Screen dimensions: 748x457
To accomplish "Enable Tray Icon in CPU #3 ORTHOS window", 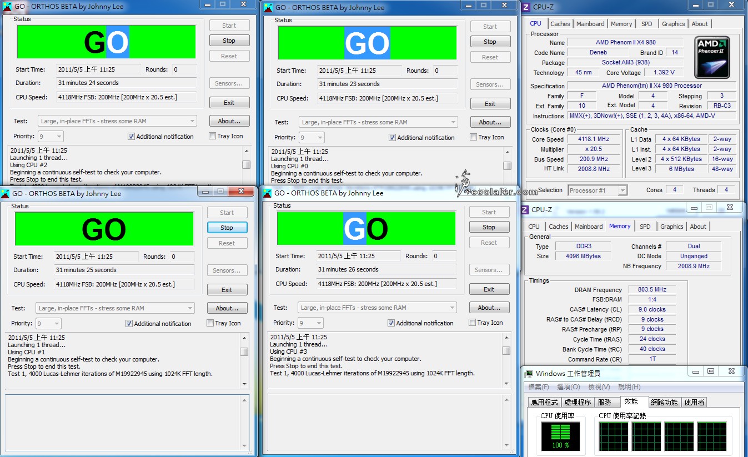I will [472, 323].
